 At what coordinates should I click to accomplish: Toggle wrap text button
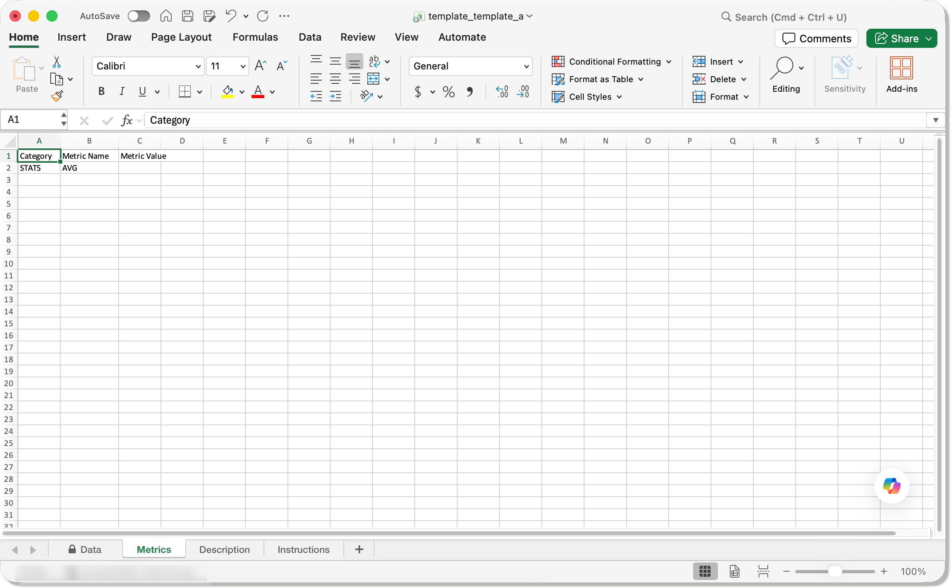point(374,61)
